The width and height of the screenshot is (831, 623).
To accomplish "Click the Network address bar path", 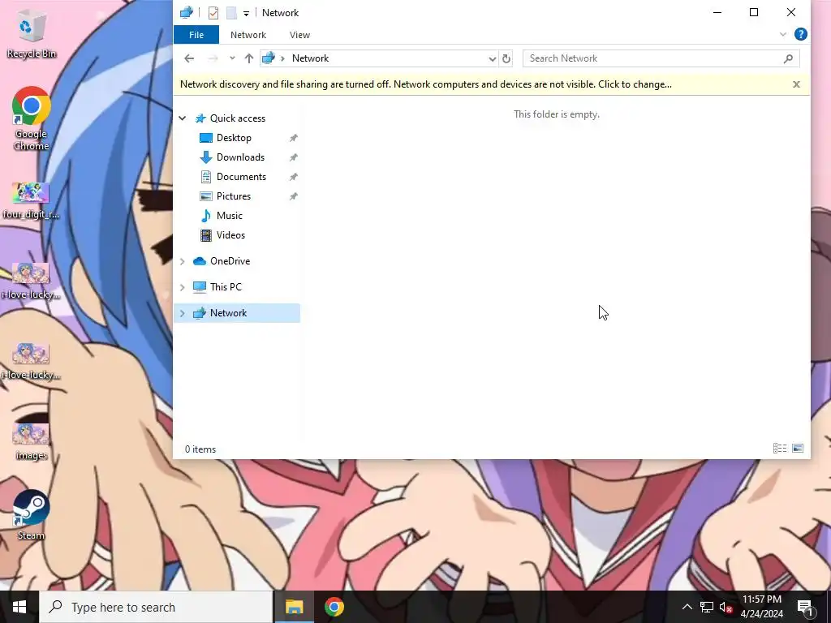I will tap(310, 58).
